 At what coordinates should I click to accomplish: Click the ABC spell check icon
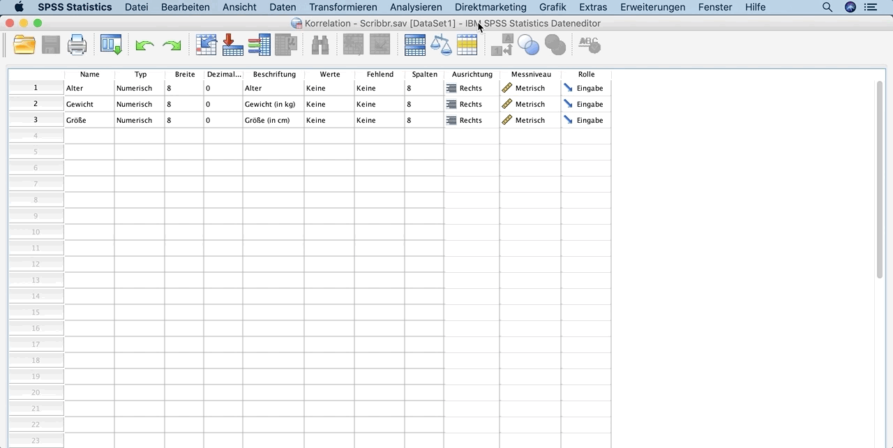tap(590, 45)
